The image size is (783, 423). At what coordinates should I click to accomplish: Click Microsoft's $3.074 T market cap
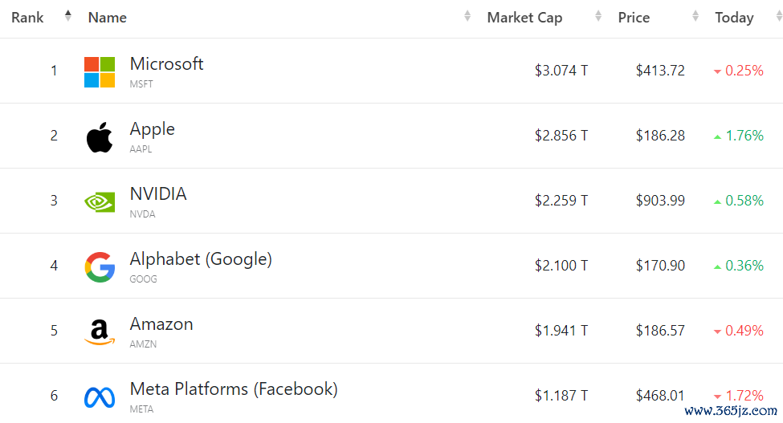click(x=561, y=71)
